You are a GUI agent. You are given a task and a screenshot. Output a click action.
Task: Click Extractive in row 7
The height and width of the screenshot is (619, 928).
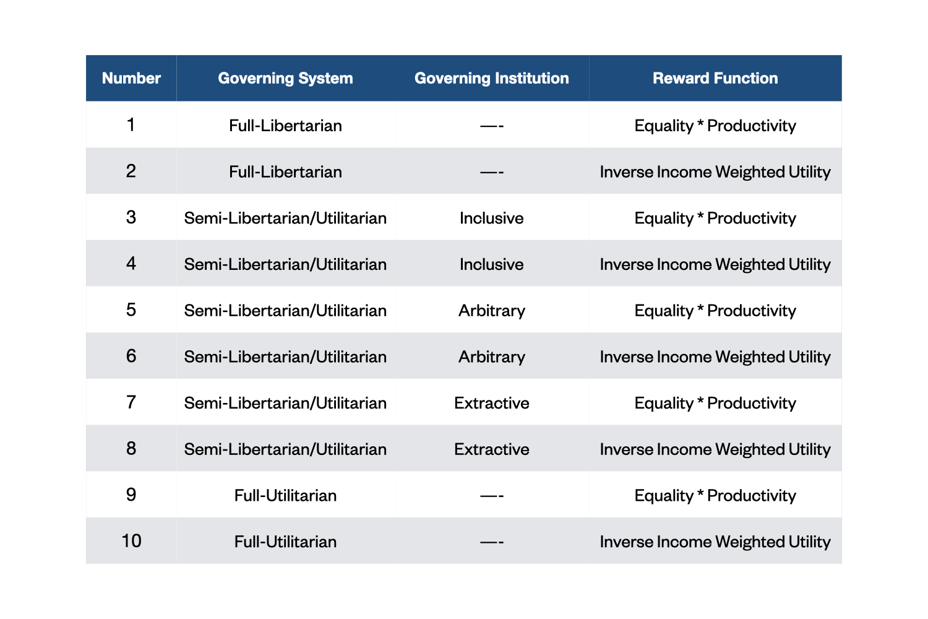point(491,403)
